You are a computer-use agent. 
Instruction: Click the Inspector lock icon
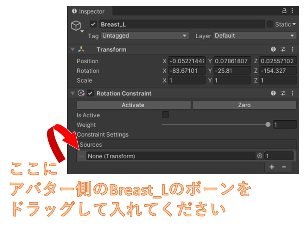point(284,11)
